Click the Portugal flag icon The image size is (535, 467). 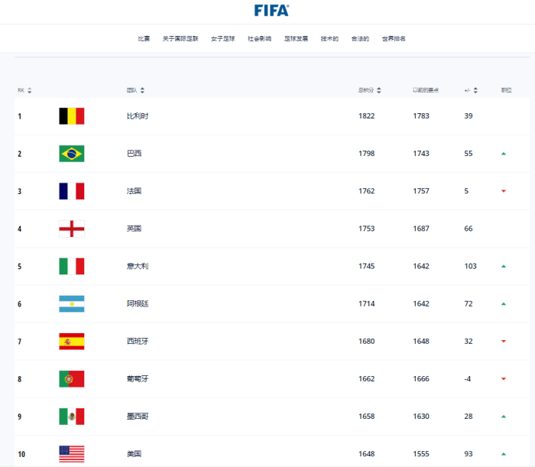tap(72, 379)
